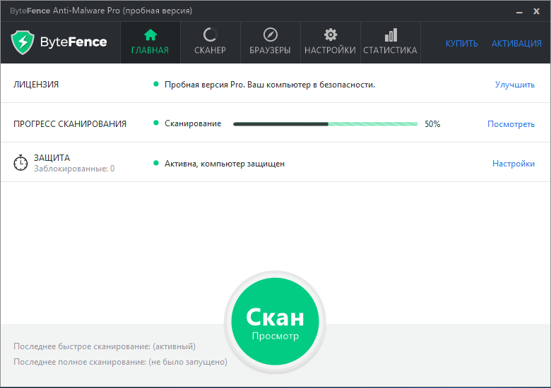Image resolution: width=551 pixels, height=388 pixels.
Task: Click the Пробная версия Pro status text
Action: 270,85
